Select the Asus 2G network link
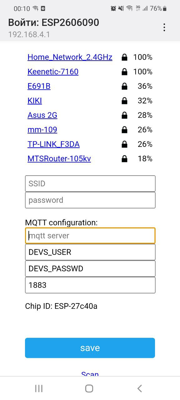This screenshot has width=180, height=400. coord(42,115)
